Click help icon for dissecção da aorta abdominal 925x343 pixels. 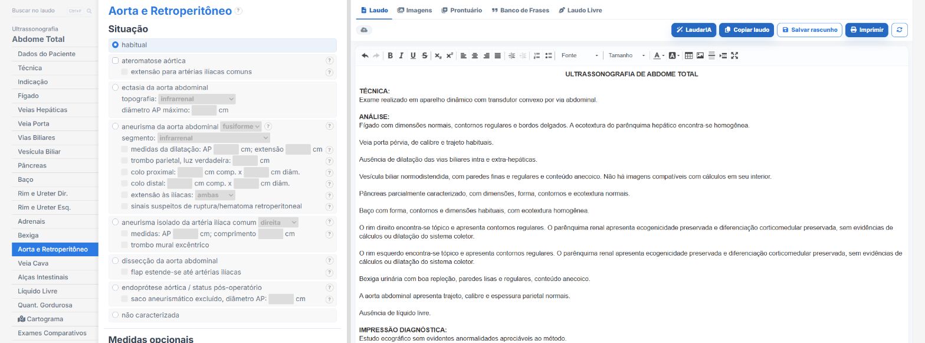click(329, 261)
